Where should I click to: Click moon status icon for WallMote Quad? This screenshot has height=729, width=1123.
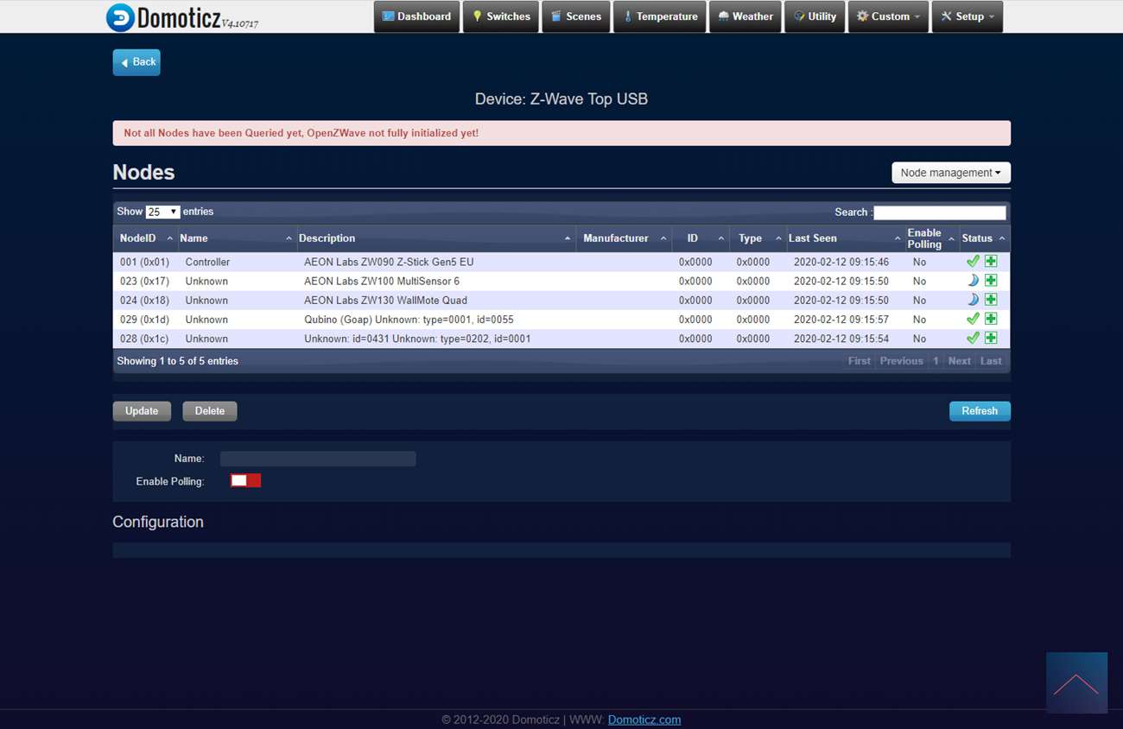(x=973, y=300)
